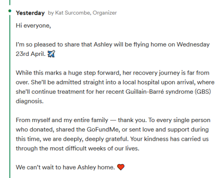Click the text 23rd April
This screenshot has width=222, height=178.
coord(31,54)
